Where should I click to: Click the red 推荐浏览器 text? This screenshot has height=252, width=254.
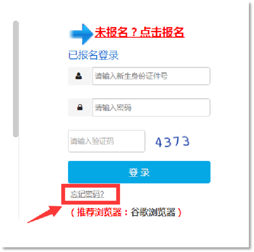point(99,212)
